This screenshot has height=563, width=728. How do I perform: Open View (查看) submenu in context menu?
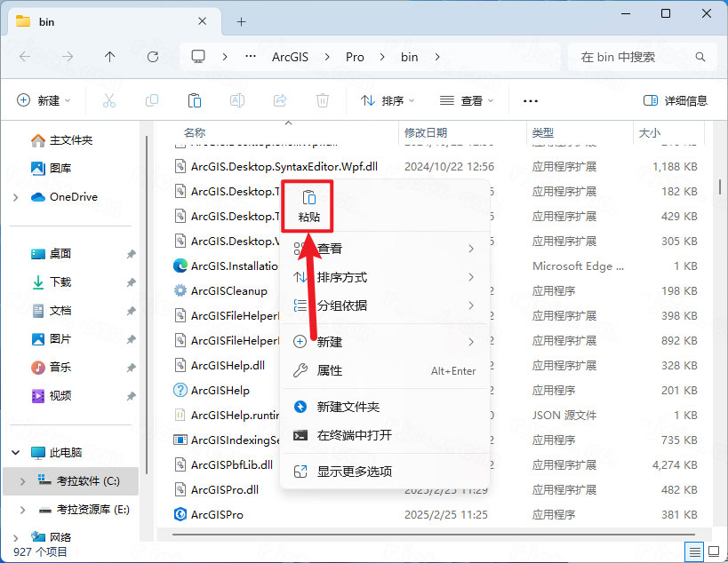[384, 249]
